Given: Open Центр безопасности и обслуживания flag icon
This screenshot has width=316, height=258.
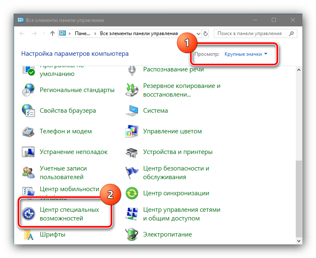Looking at the screenshot, I should tap(132, 173).
